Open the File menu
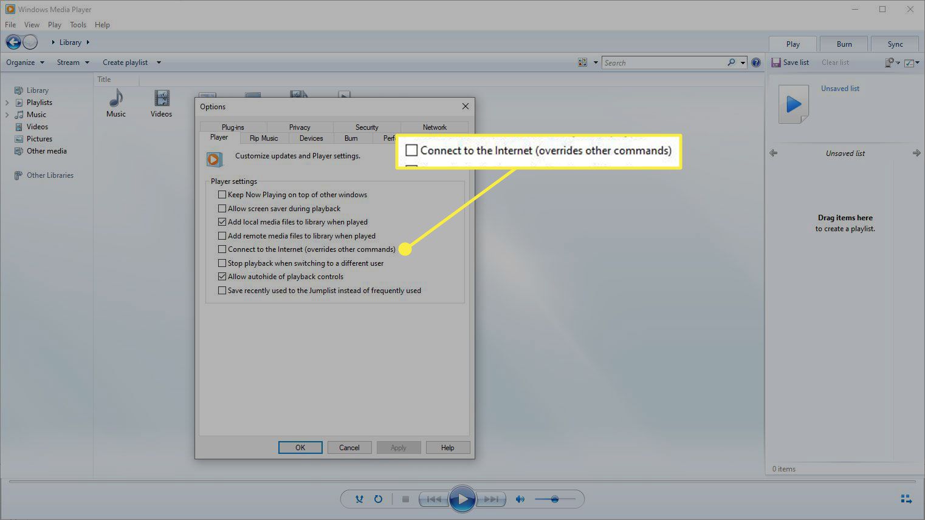 [10, 25]
